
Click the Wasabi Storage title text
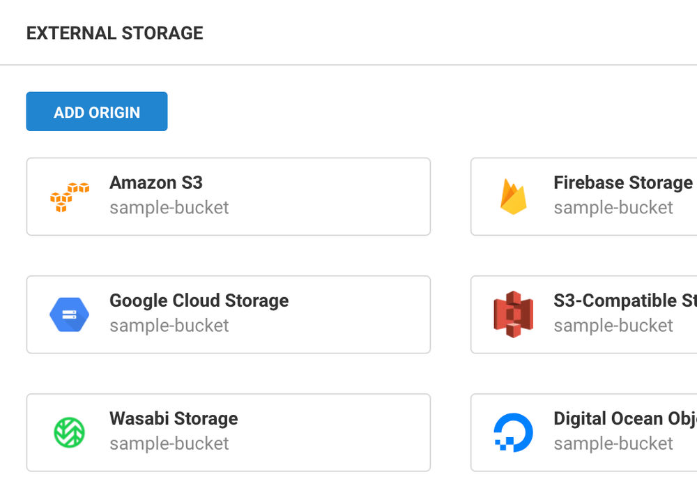pos(174,419)
